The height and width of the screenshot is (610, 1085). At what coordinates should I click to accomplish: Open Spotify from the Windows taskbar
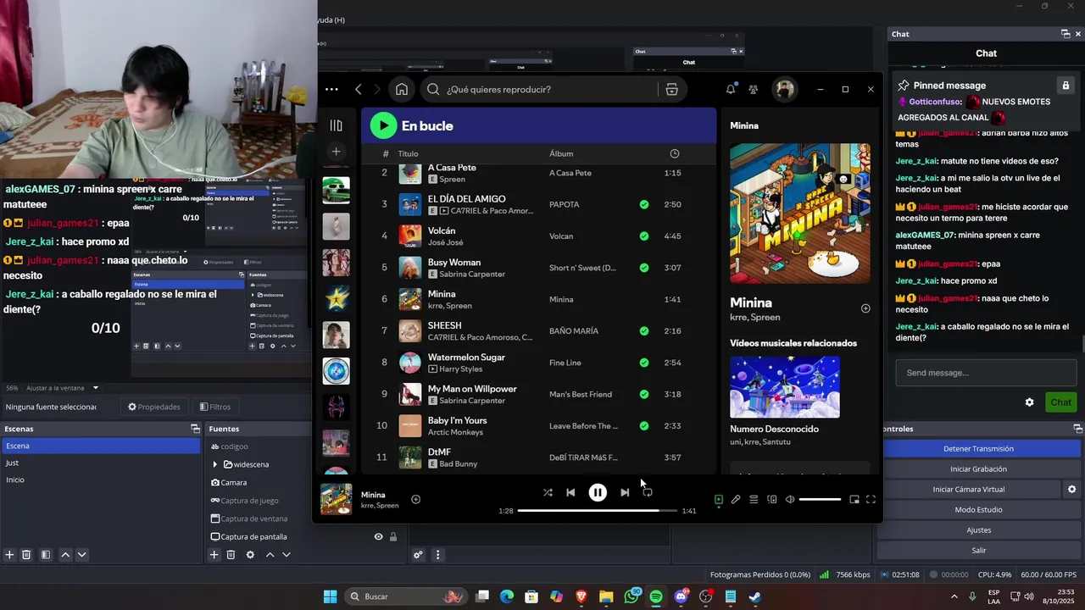point(656,596)
